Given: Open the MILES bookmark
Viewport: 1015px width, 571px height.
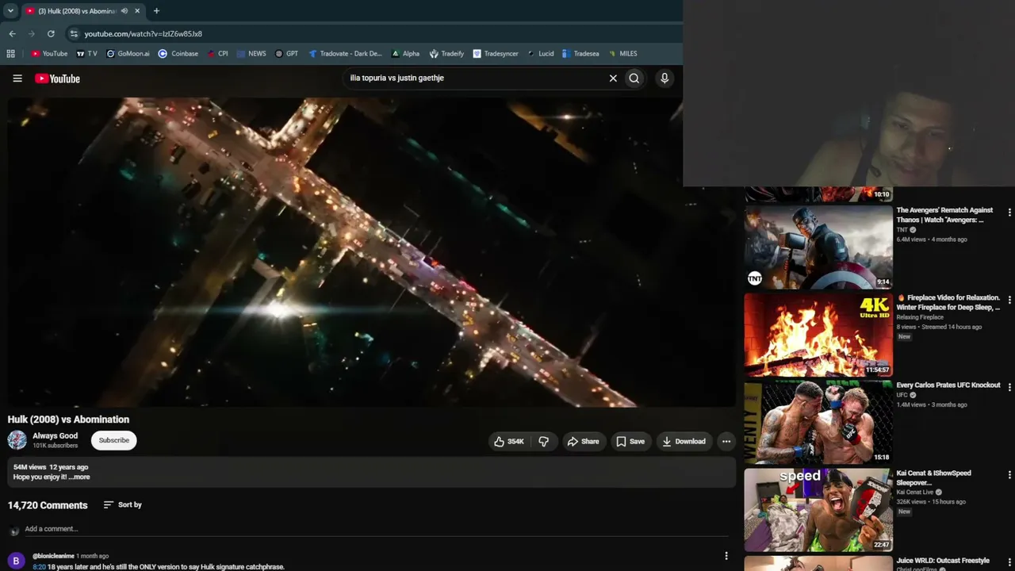Looking at the screenshot, I should [623, 54].
